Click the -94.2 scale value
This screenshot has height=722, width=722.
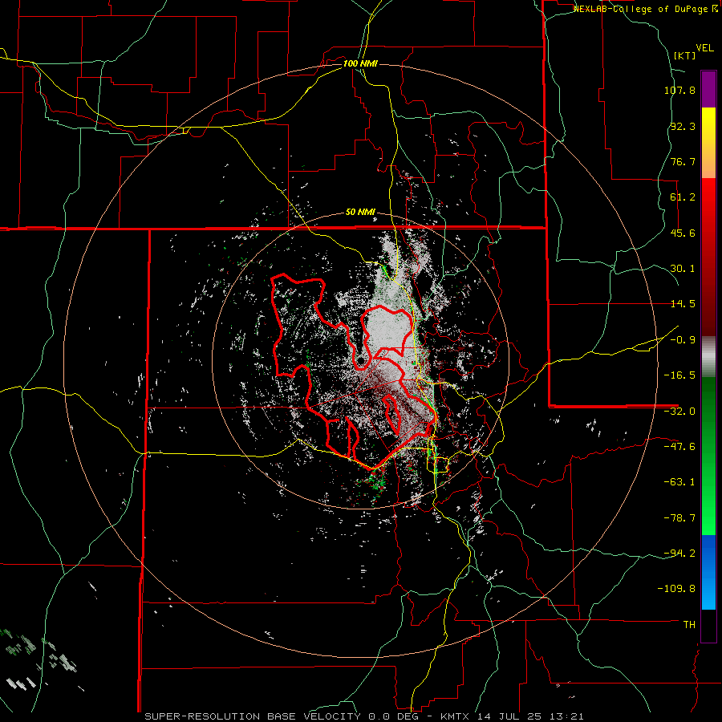pyautogui.click(x=679, y=554)
